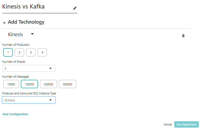203x130 pixels.
Task: Click the Run Experiment button
Action: tap(186, 124)
